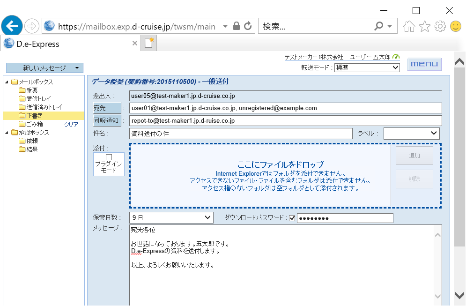Collapse the メールボックス tree node
Image resolution: width=466 pixels, height=306 pixels.
(7, 82)
